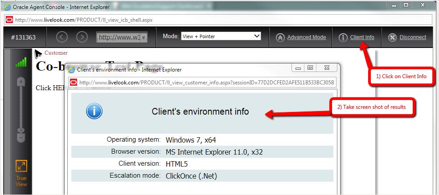The height and width of the screenshot is (195, 439).
Task: Click the Oracle Agent Console address bar
Action: (x=218, y=20)
